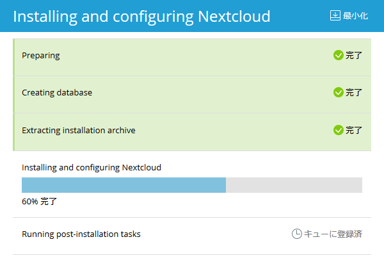Click 完了 label next to Extracting installation archive
The height and width of the screenshot is (269, 384).
pyautogui.click(x=354, y=130)
